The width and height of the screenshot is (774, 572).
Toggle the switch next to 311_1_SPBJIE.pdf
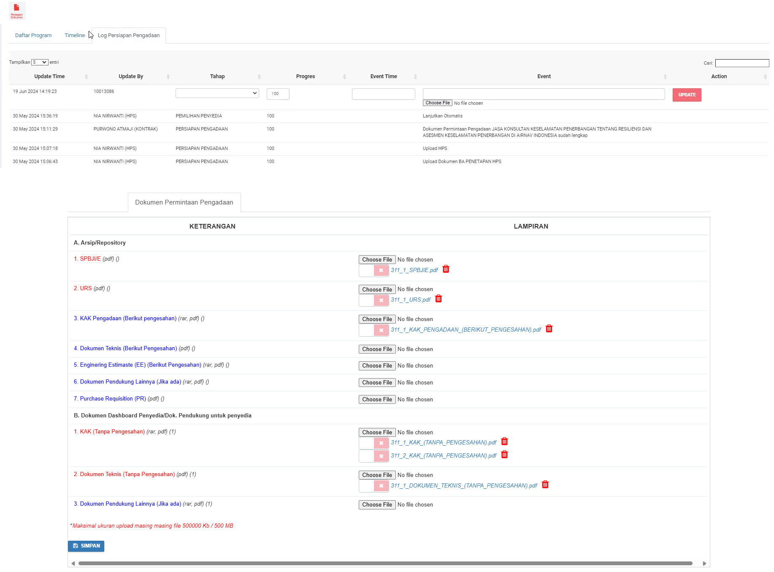(373, 270)
